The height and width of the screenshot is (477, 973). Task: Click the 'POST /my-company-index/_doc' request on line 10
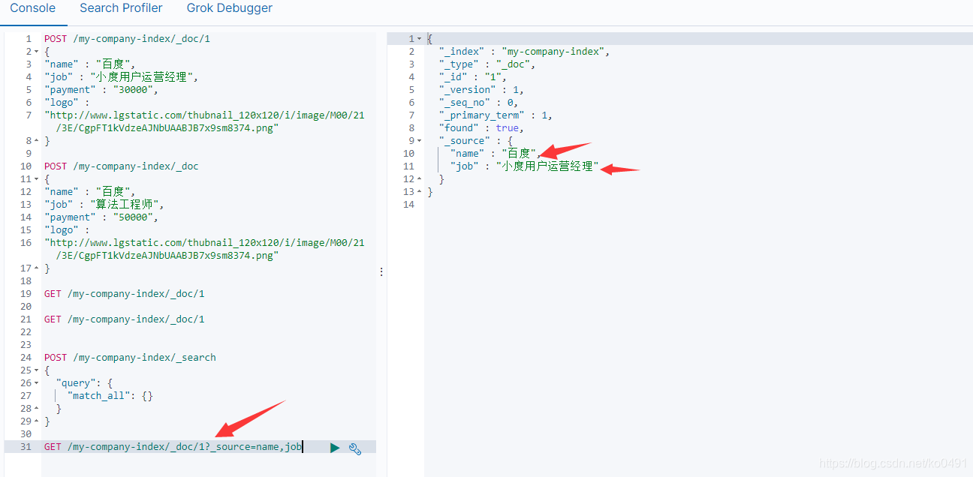coord(122,166)
